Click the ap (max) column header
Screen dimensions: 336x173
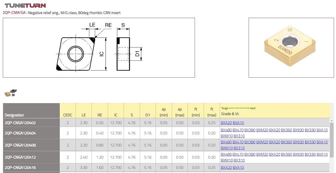[180, 111]
